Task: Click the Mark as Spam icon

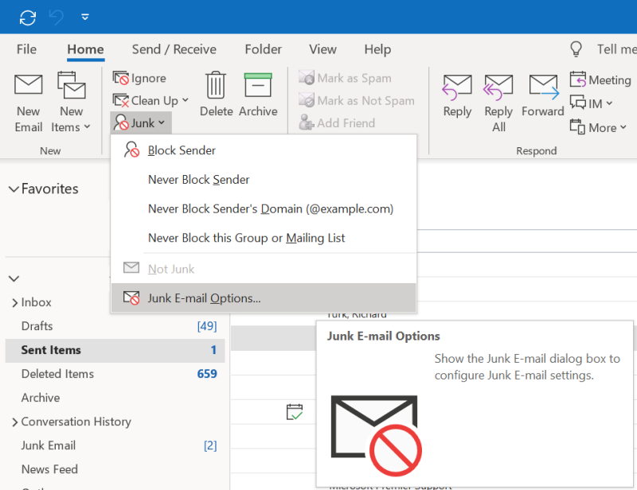Action: tap(307, 77)
